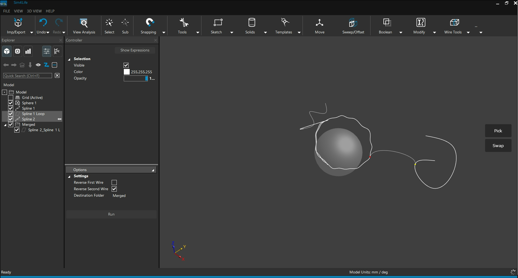The width and height of the screenshot is (518, 278).
Task: Open the FILE menu
Action: pos(6,11)
